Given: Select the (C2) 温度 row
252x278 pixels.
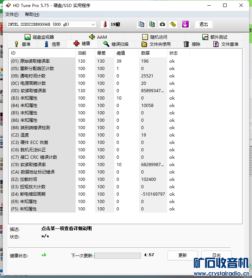Looking at the screenshot, I should (x=100, y=135).
